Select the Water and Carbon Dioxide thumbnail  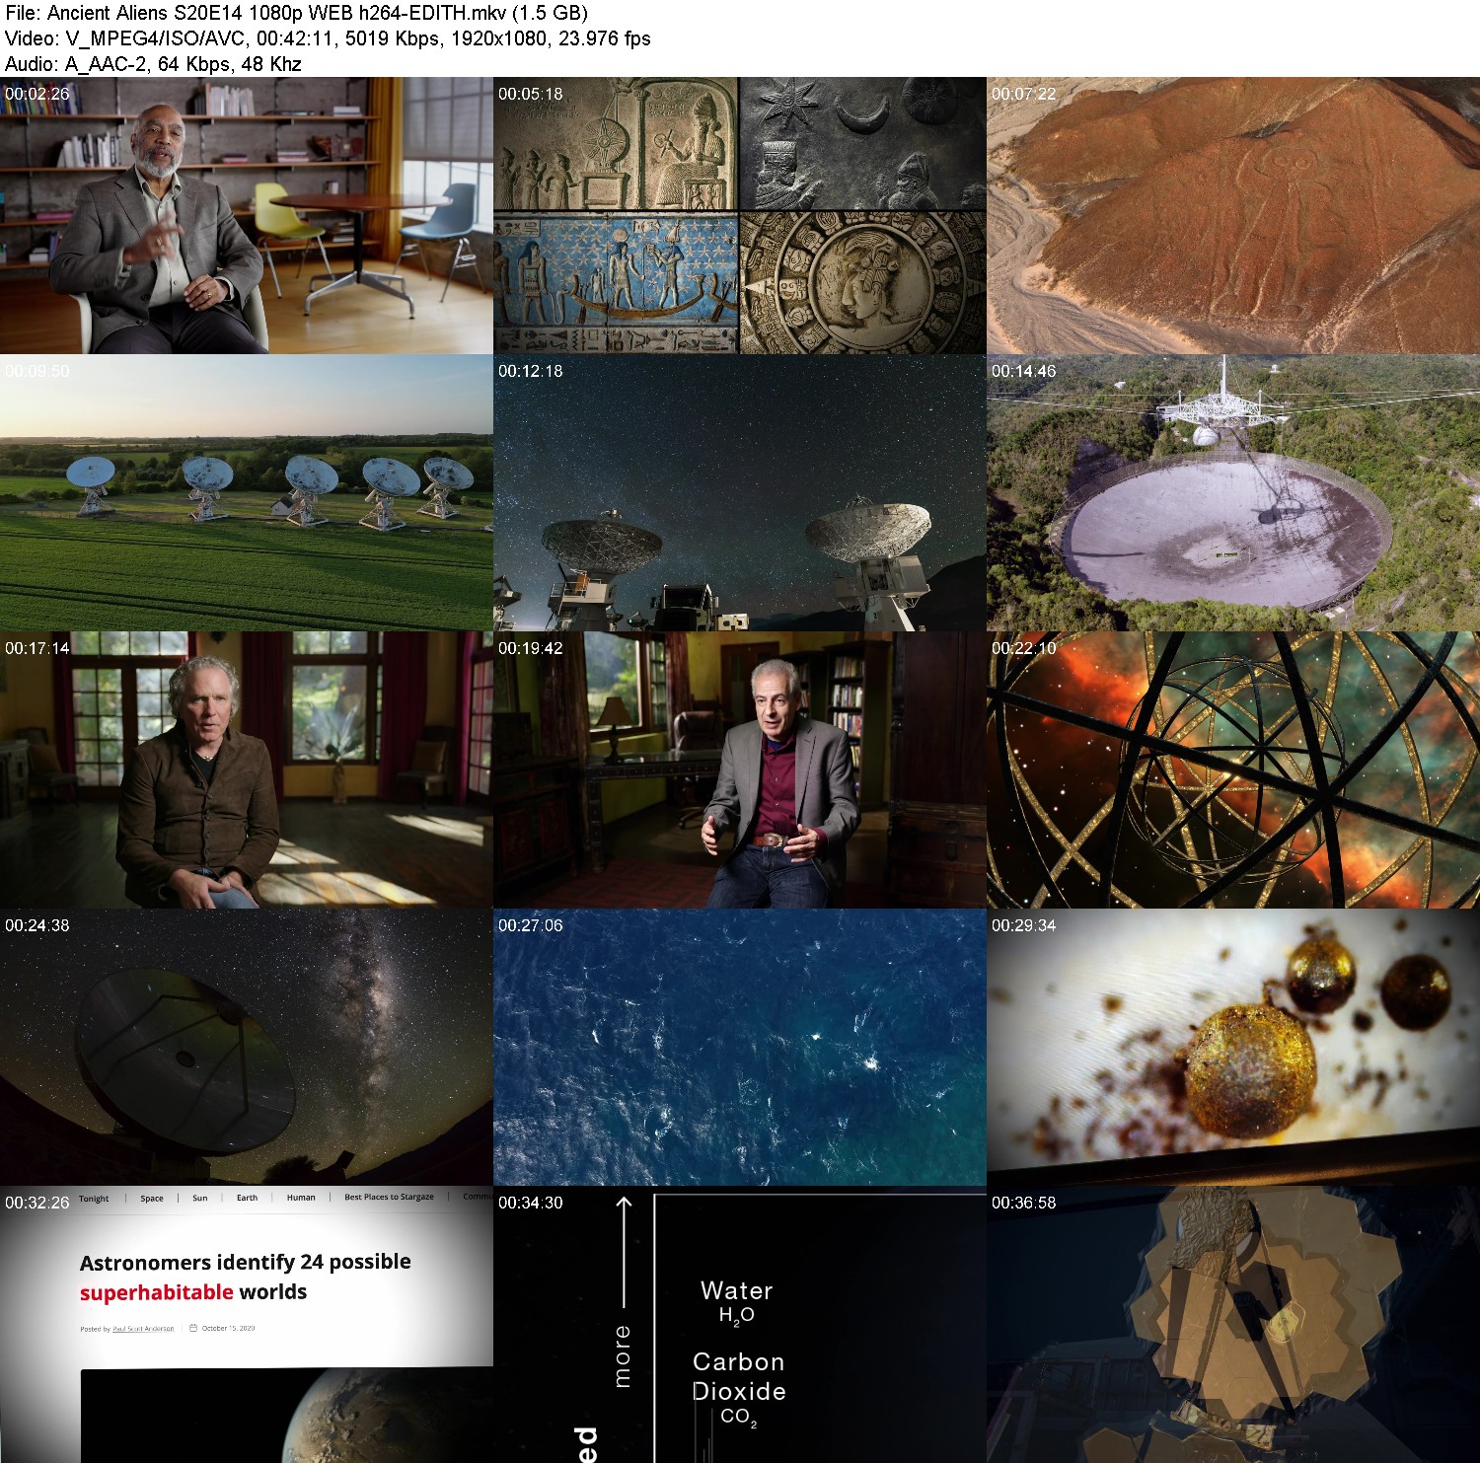coord(740,1325)
